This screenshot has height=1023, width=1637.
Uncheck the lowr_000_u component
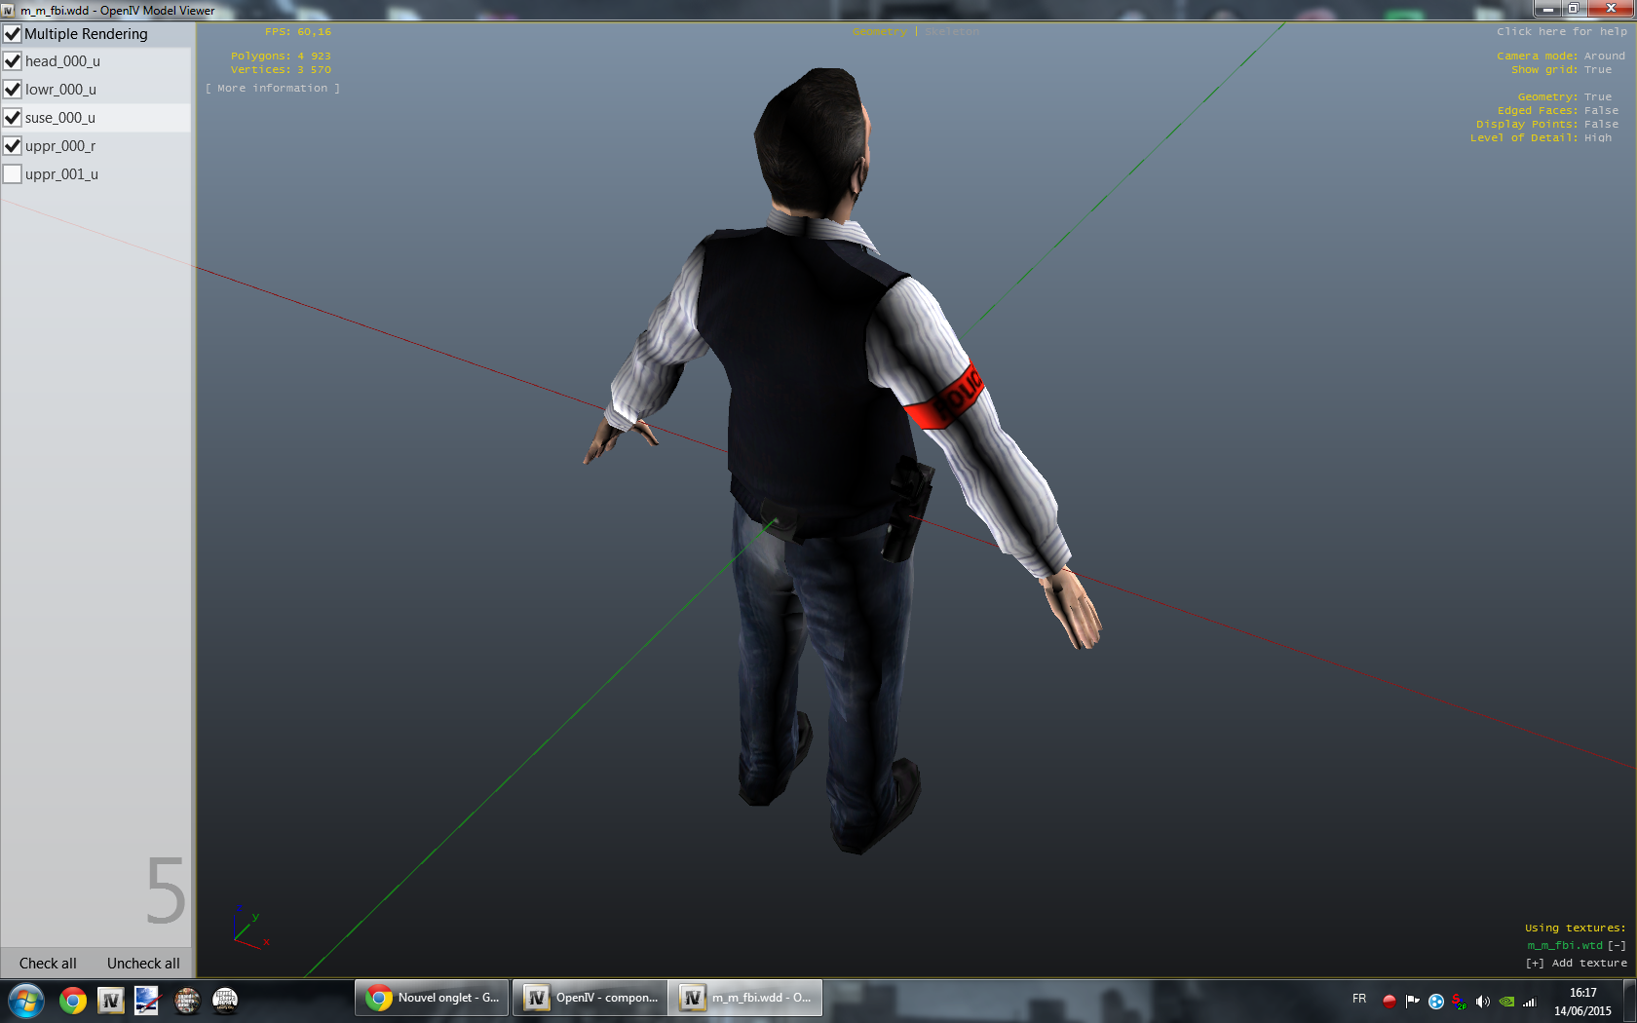click(x=13, y=89)
